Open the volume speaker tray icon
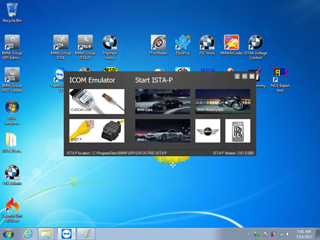The image size is (320, 240). click(x=288, y=234)
